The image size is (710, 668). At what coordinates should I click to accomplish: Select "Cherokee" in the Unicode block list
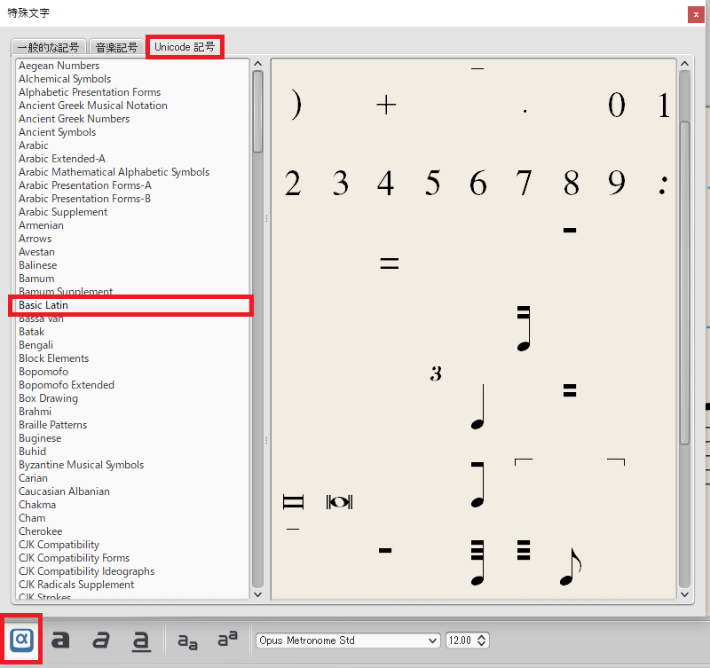pos(40,530)
